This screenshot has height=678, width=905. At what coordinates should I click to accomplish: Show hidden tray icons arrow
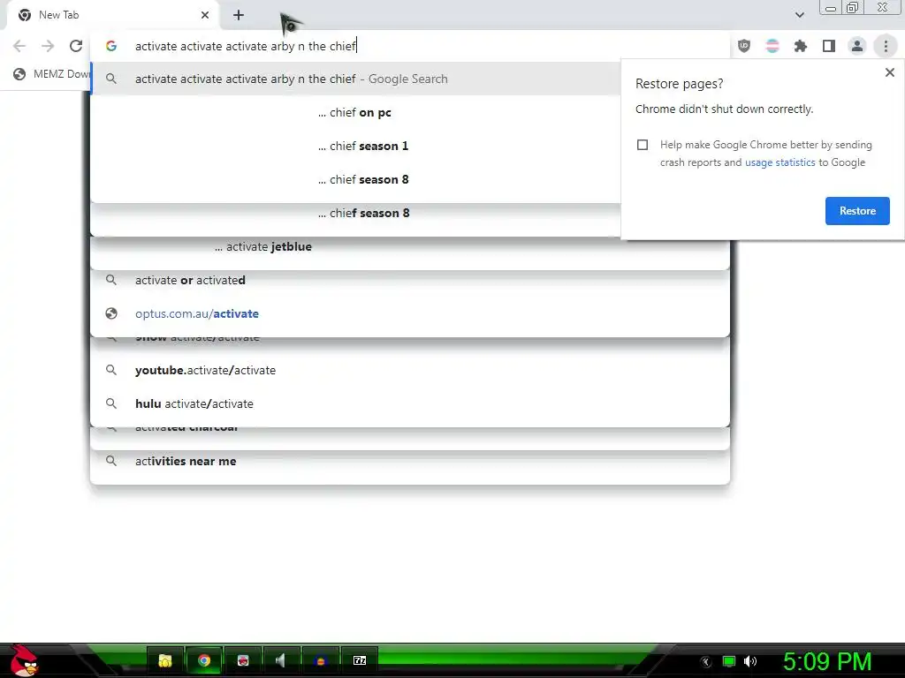(705, 662)
